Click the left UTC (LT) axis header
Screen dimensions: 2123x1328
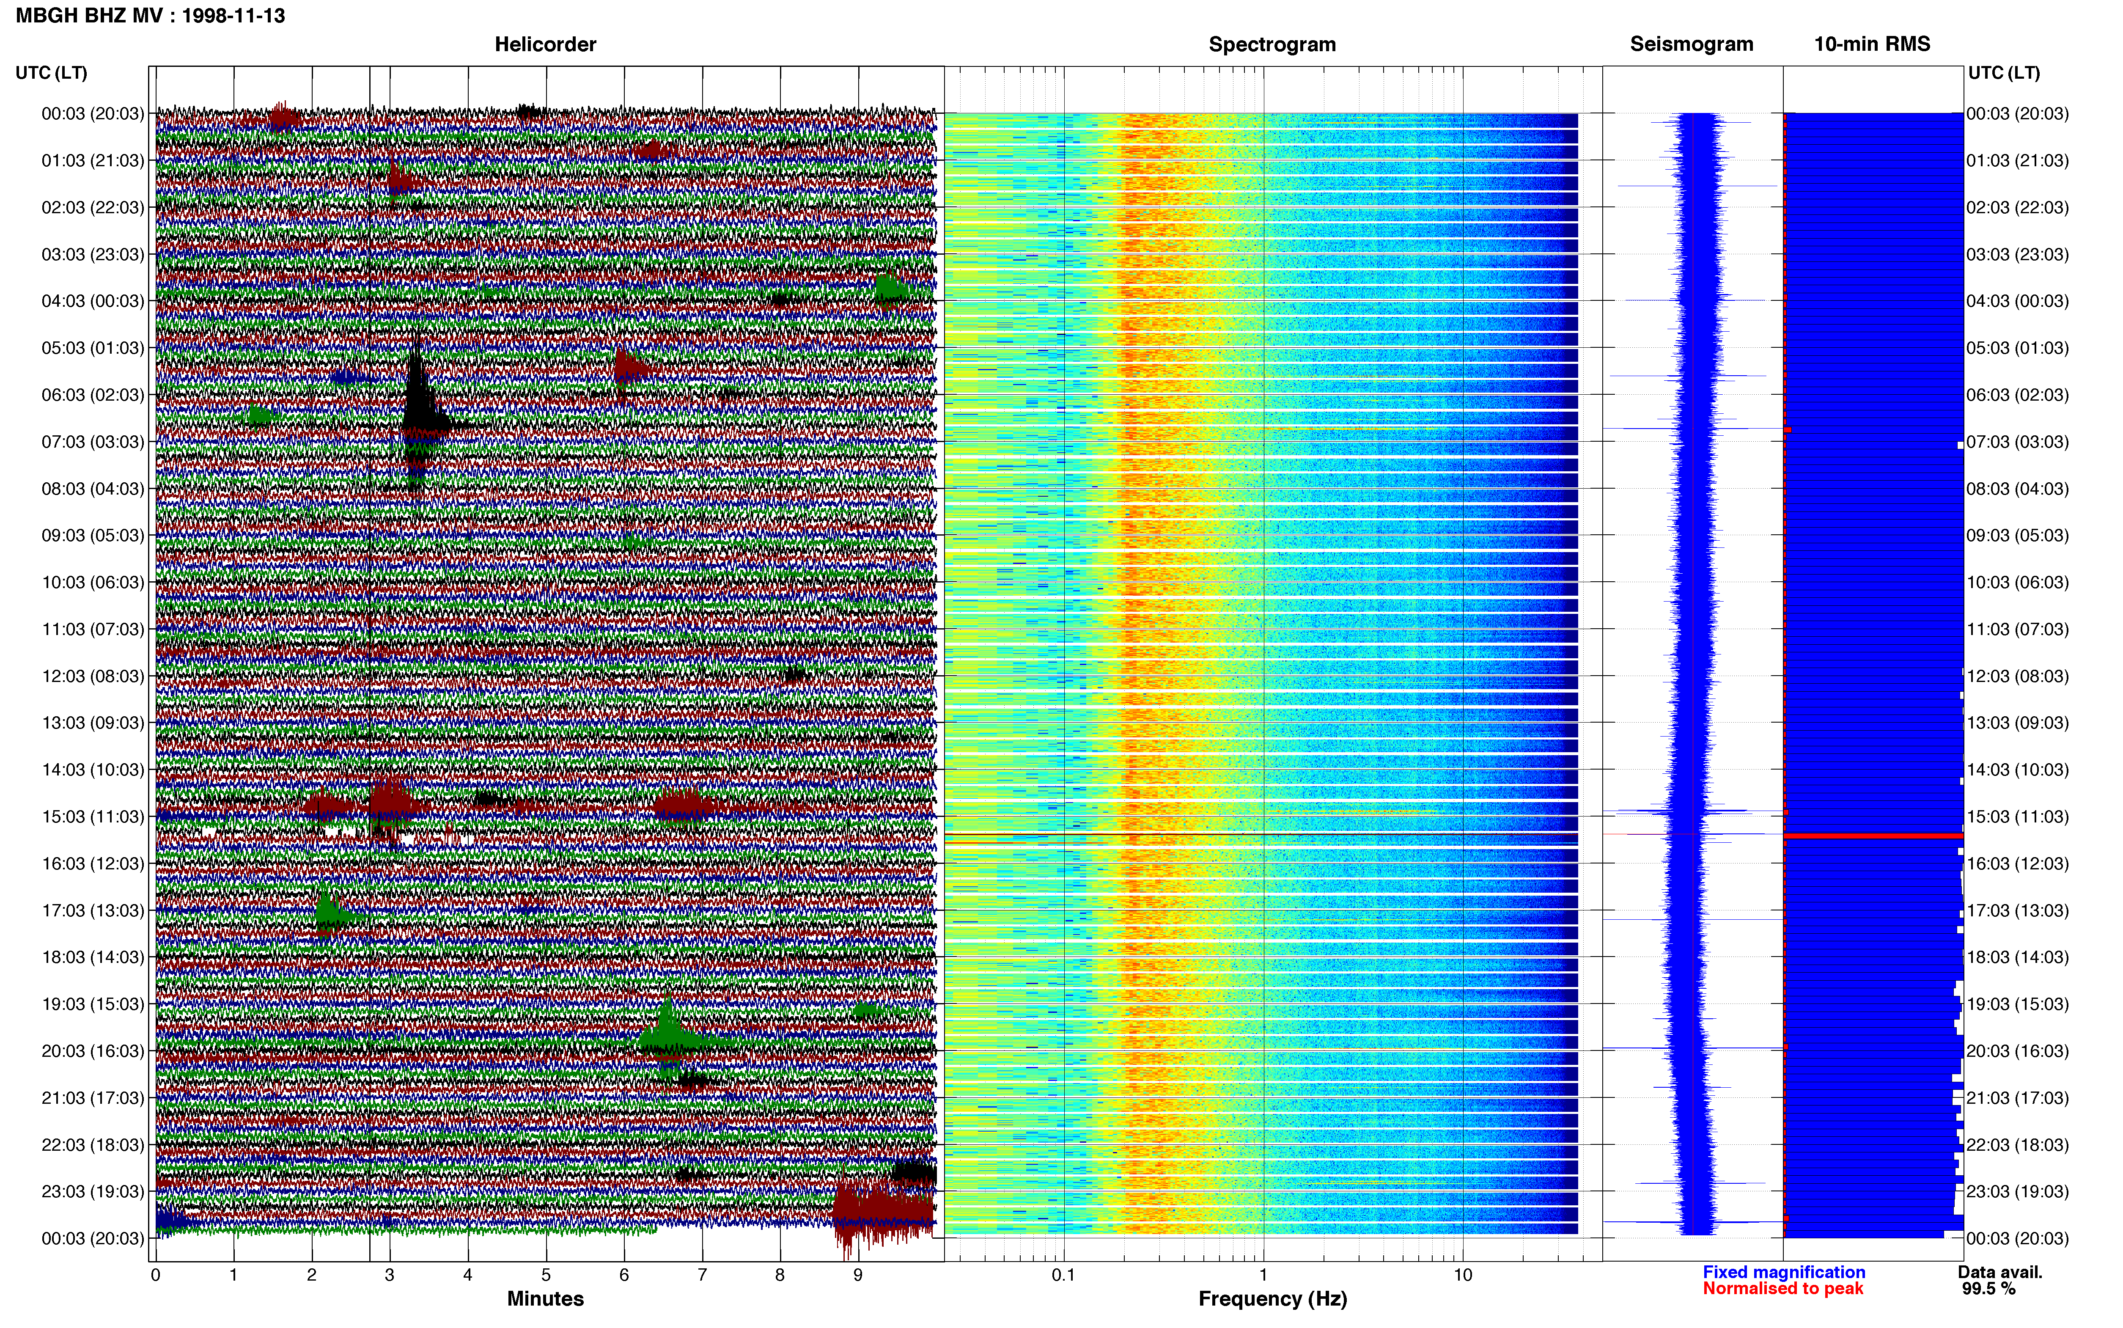[52, 73]
